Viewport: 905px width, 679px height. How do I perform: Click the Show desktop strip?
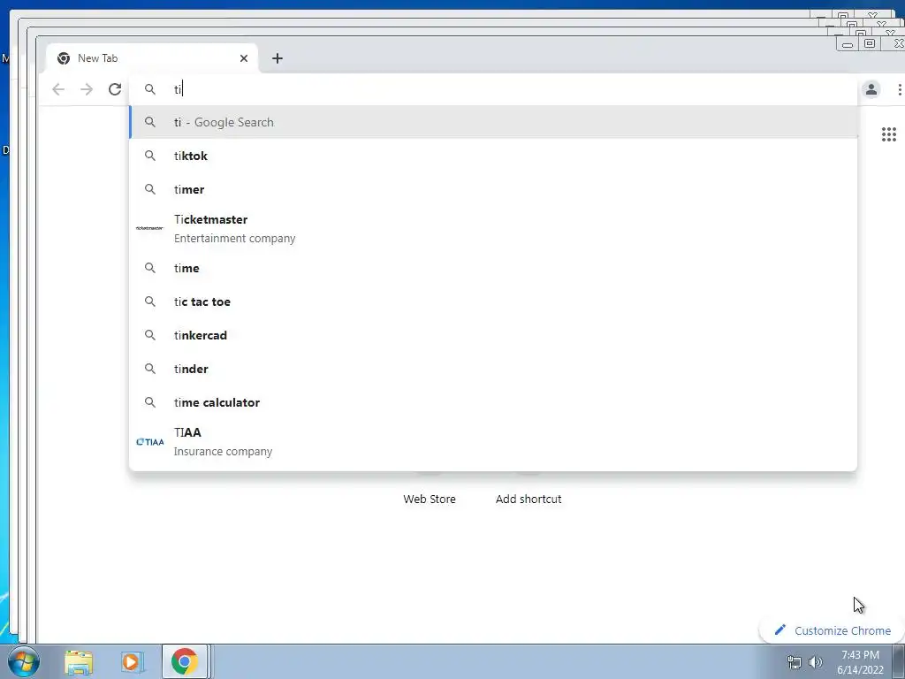899,662
